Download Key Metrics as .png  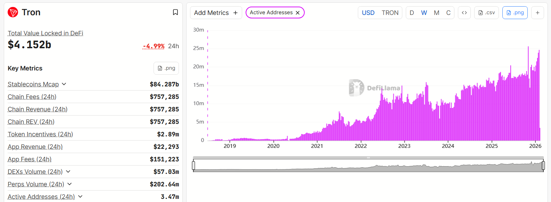(x=166, y=68)
